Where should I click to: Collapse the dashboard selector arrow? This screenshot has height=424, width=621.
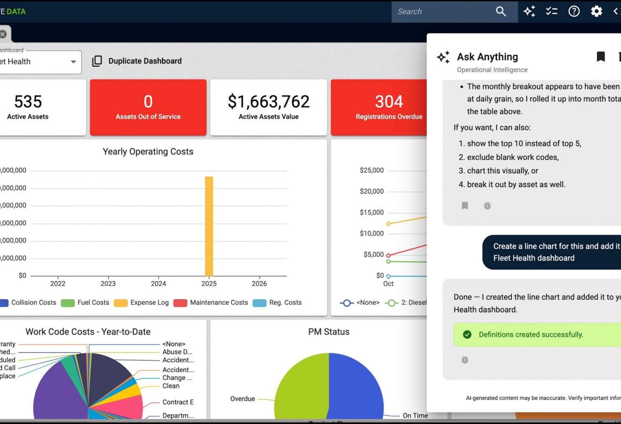[x=72, y=62]
